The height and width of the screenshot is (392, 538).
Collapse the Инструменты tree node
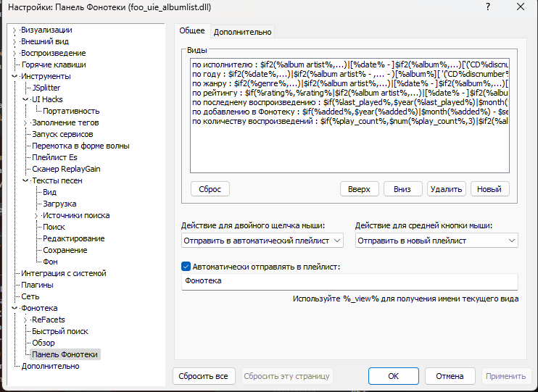(x=15, y=76)
